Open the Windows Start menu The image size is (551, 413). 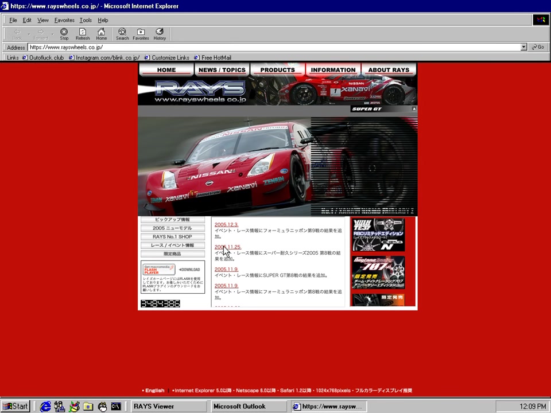click(15, 406)
